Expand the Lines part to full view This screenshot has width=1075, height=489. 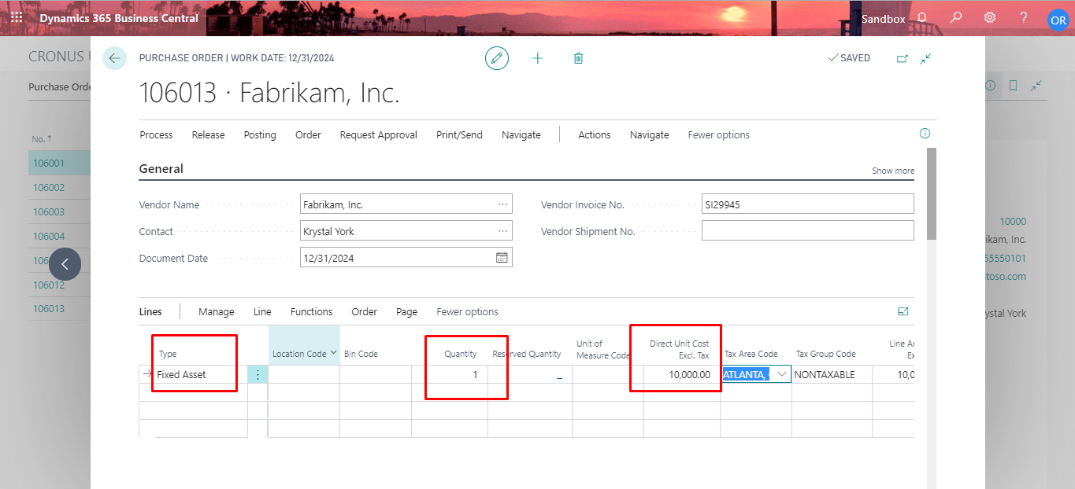pos(903,311)
